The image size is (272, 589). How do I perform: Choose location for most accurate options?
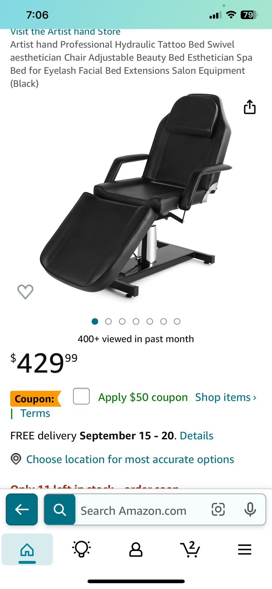pos(130,459)
